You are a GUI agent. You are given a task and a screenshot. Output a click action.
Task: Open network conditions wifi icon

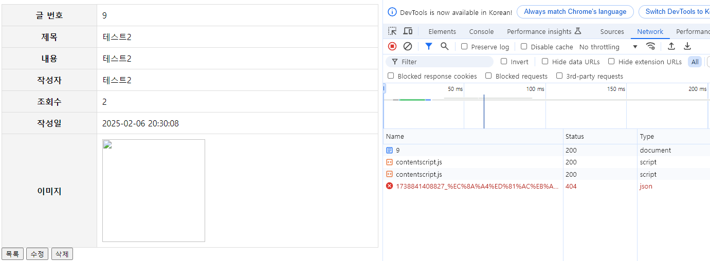point(651,46)
